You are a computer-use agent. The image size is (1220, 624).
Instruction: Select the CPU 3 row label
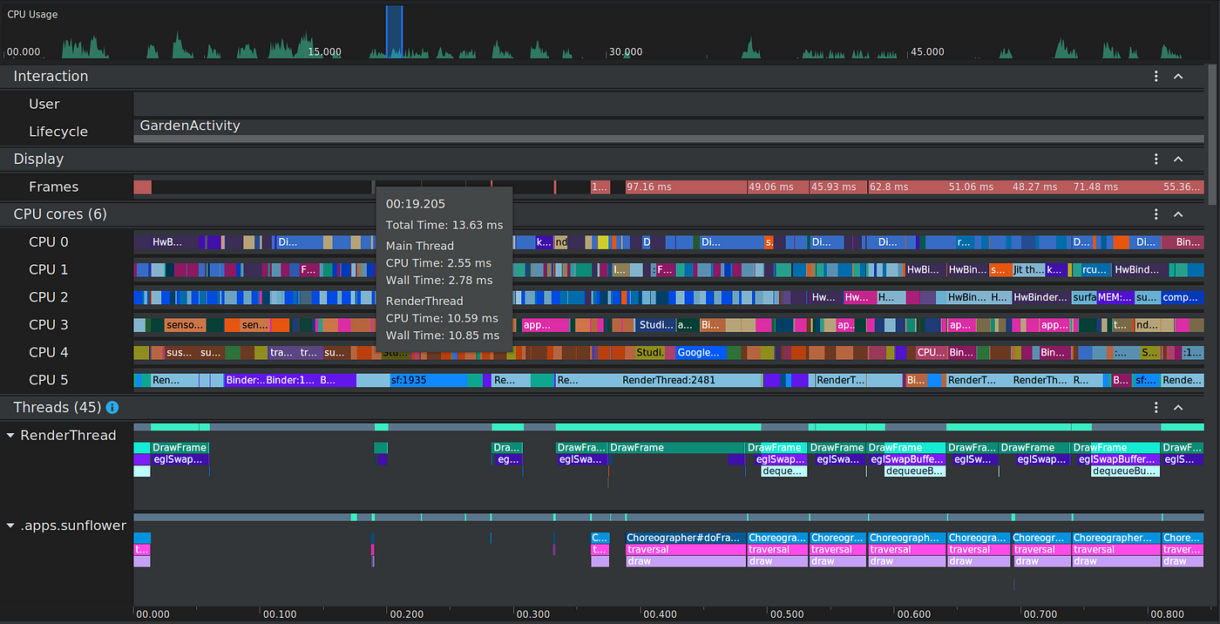(48, 325)
